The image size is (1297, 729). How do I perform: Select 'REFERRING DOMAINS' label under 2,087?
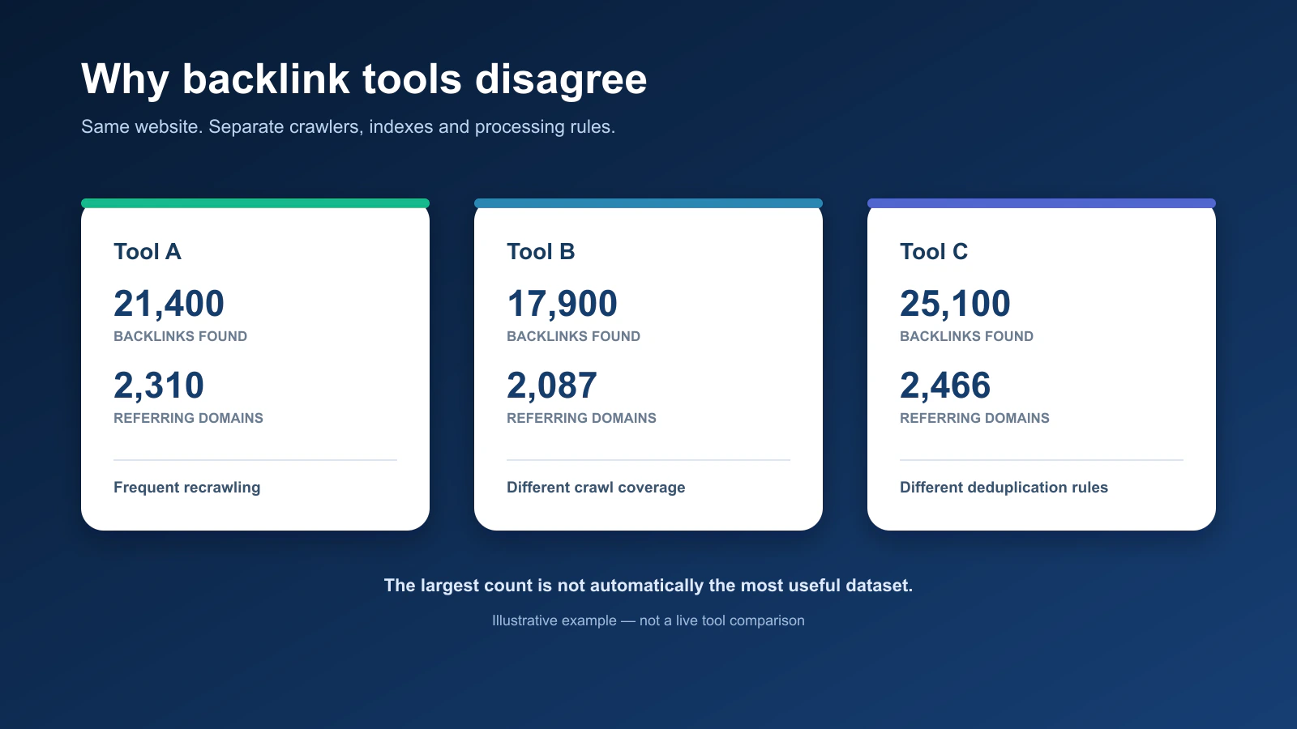[581, 418]
